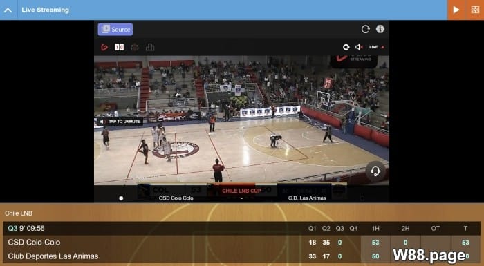The width and height of the screenshot is (484, 266).
Task: Refresh the stream next to the info icon
Action: click(x=366, y=29)
